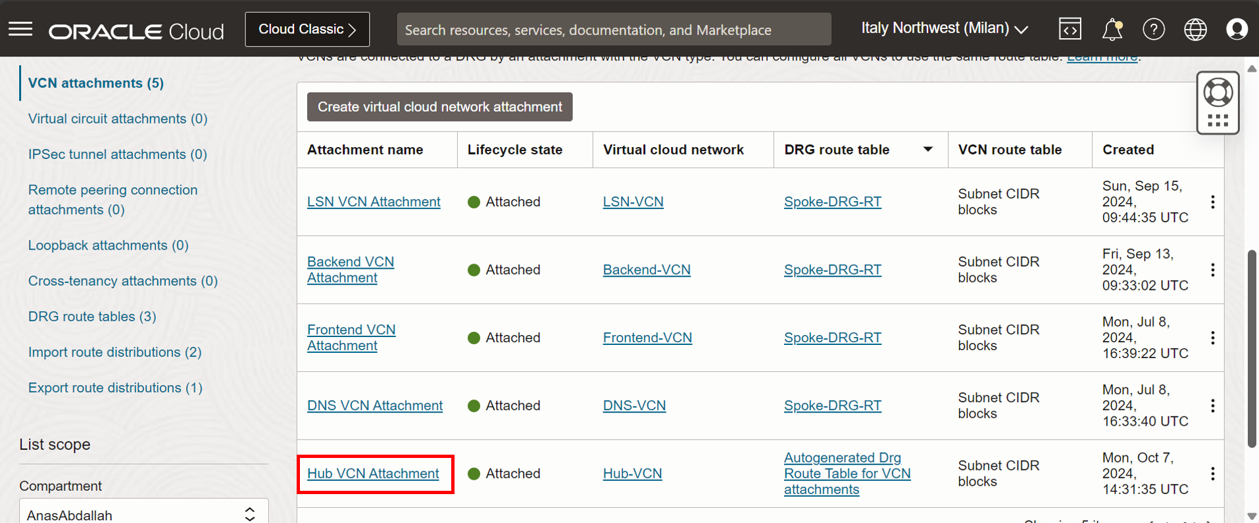This screenshot has width=1259, height=523.
Task: Open the LSN-VCN network link
Action: (x=633, y=202)
